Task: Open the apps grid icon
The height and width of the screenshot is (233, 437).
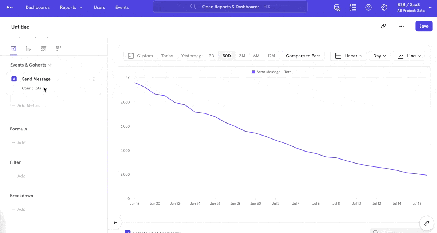Action: point(353,7)
